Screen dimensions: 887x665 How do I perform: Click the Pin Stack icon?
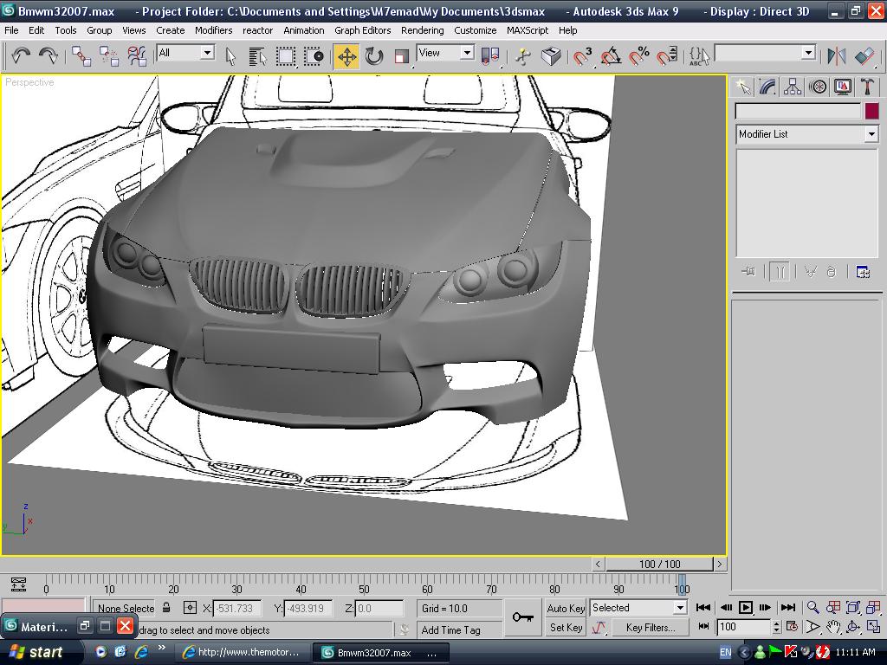coord(748,272)
